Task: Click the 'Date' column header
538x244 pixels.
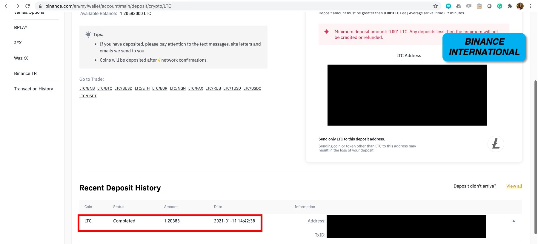Action: tap(218, 207)
